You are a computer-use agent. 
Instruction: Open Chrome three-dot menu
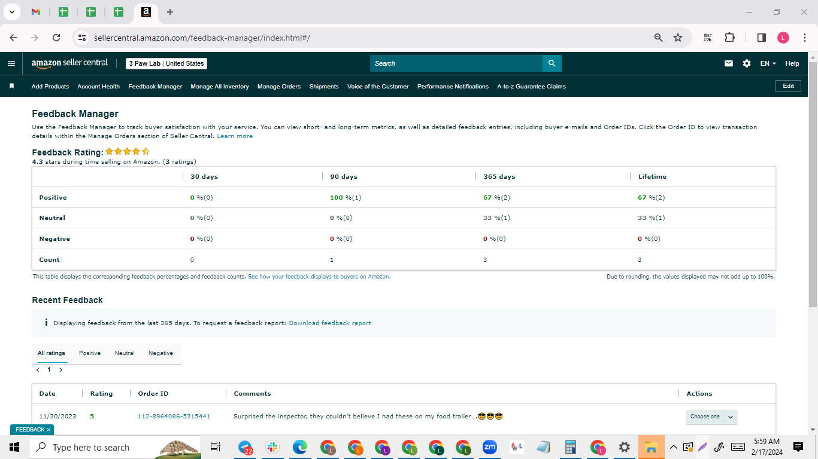pos(804,38)
